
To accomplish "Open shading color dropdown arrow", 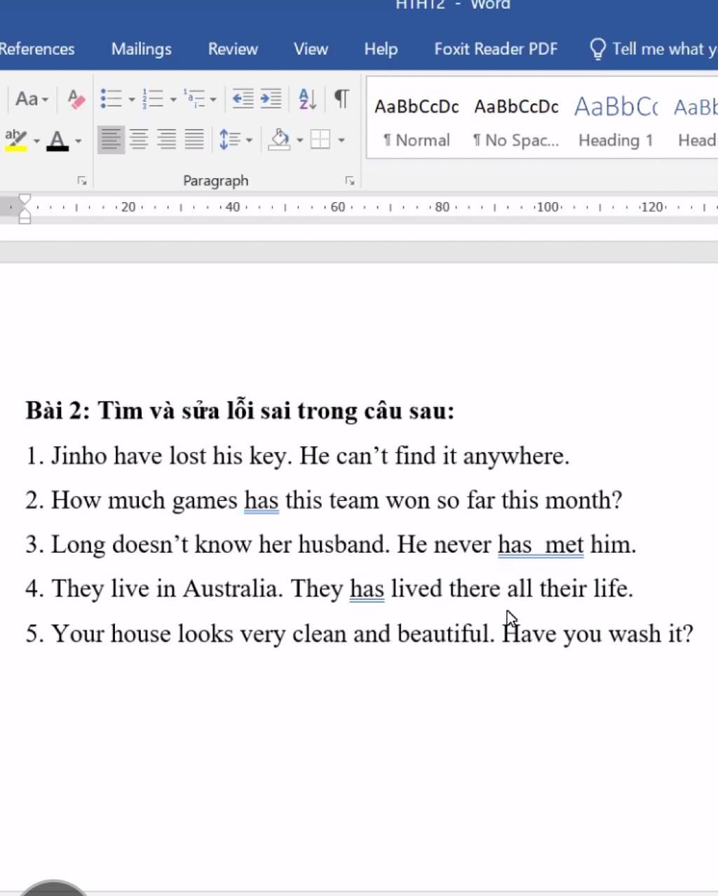I will tap(299, 140).
